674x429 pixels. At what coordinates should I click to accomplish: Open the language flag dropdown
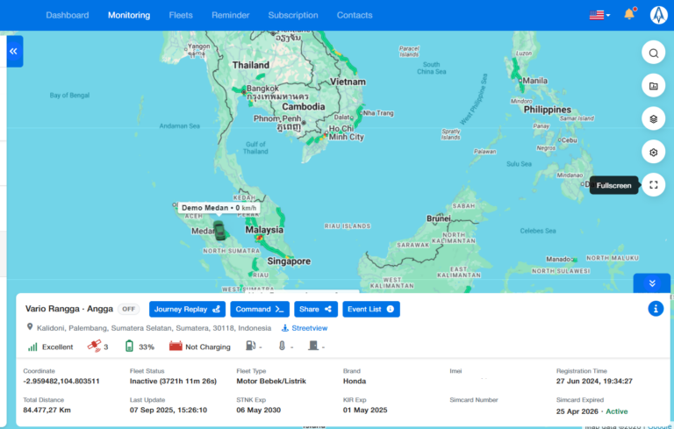coord(599,15)
